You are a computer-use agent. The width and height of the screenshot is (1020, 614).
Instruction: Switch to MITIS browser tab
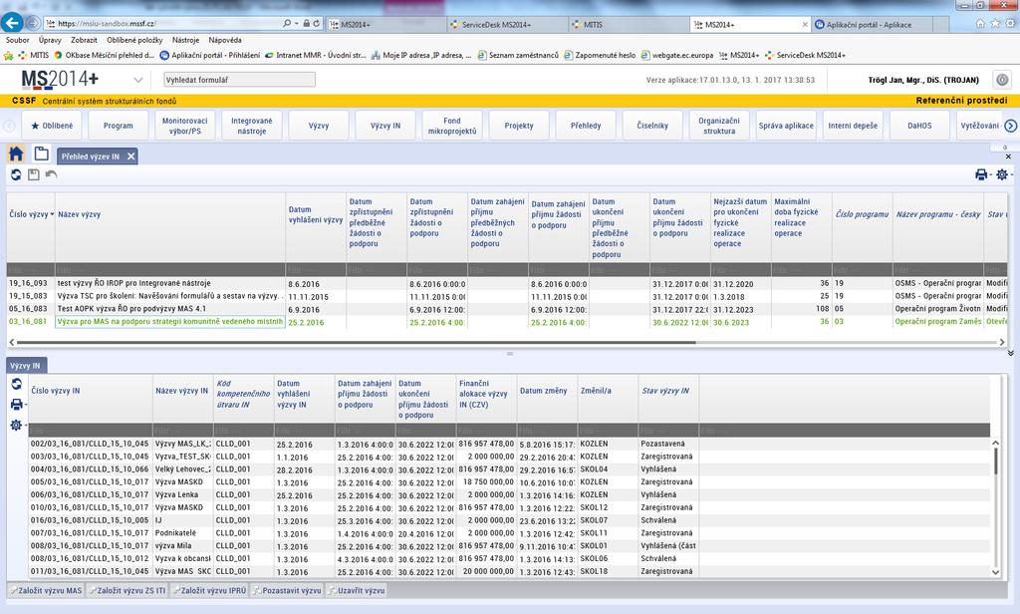click(x=628, y=25)
